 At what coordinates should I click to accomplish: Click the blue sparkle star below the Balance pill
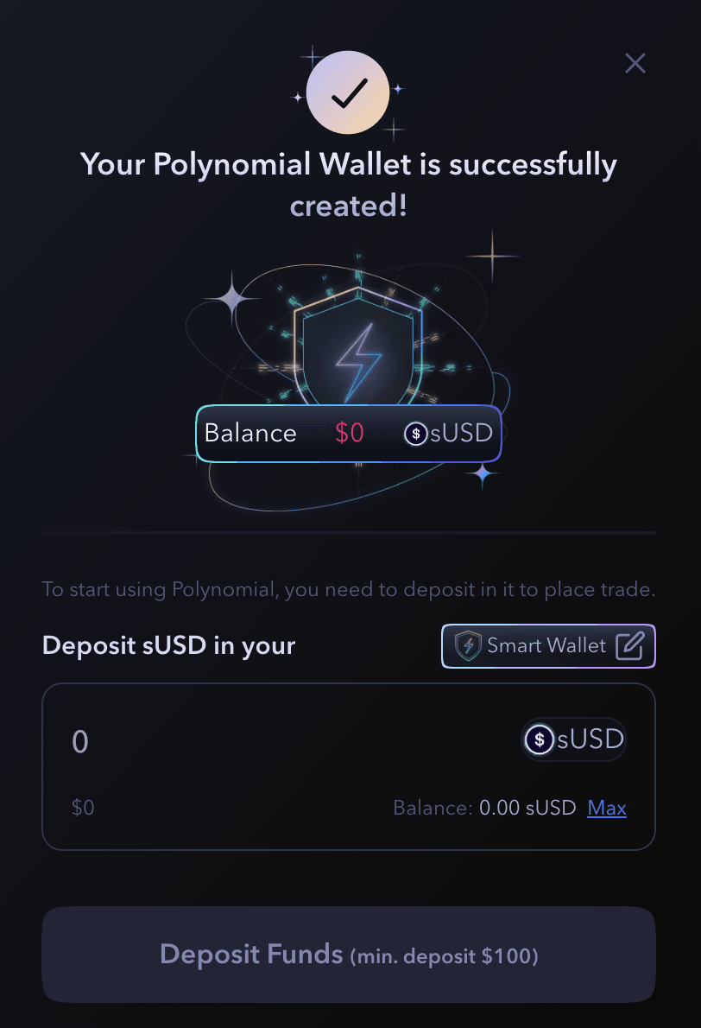pyautogui.click(x=483, y=474)
